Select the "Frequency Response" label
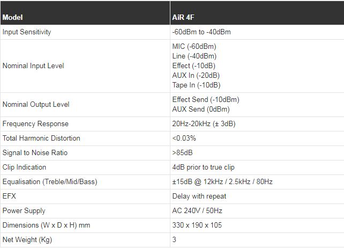Screen dimensions: 344x248 (x=35, y=123)
